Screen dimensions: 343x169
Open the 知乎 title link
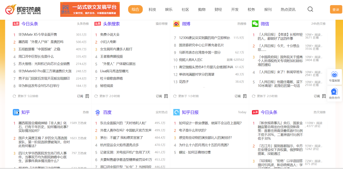coord(26,112)
